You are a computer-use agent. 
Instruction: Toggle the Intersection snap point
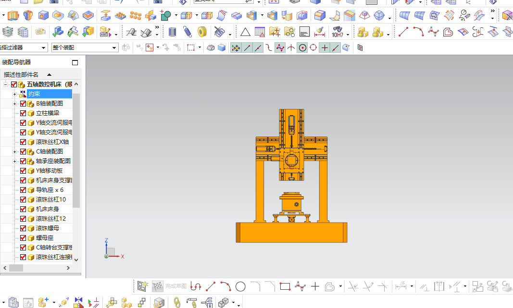290,48
